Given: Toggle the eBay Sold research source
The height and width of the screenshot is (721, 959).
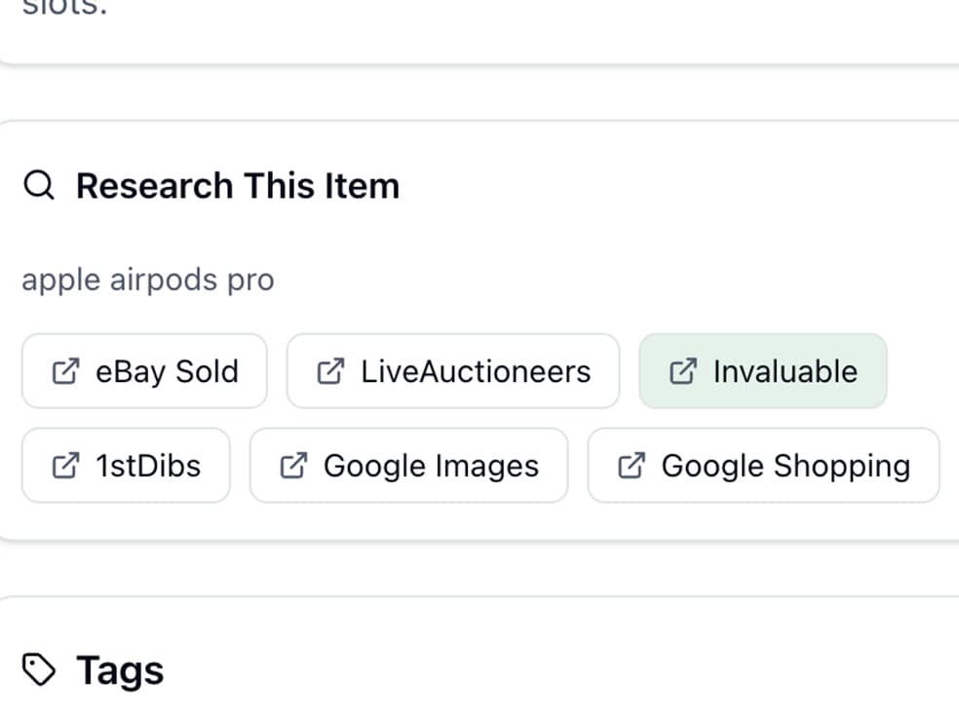Looking at the screenshot, I should tap(143, 371).
